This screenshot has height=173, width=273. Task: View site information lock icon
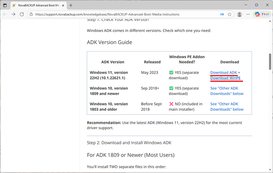click(x=31, y=14)
